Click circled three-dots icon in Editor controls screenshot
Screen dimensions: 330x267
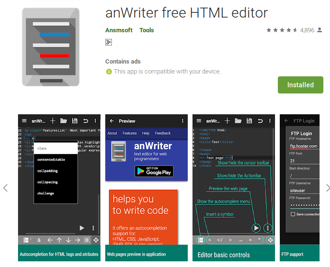pyautogui.click(x=268, y=228)
